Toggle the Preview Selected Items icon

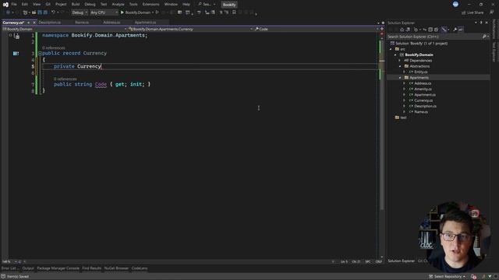[x=461, y=30]
